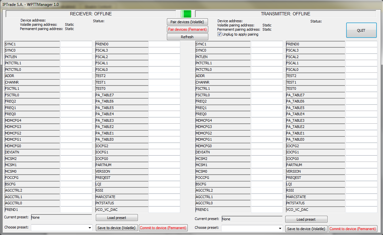383x235 pixels.
Task: Click transmitter Load preset button
Action: tap(306, 219)
